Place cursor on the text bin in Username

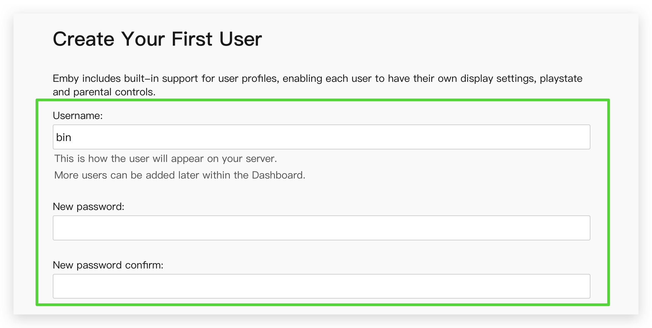point(64,137)
